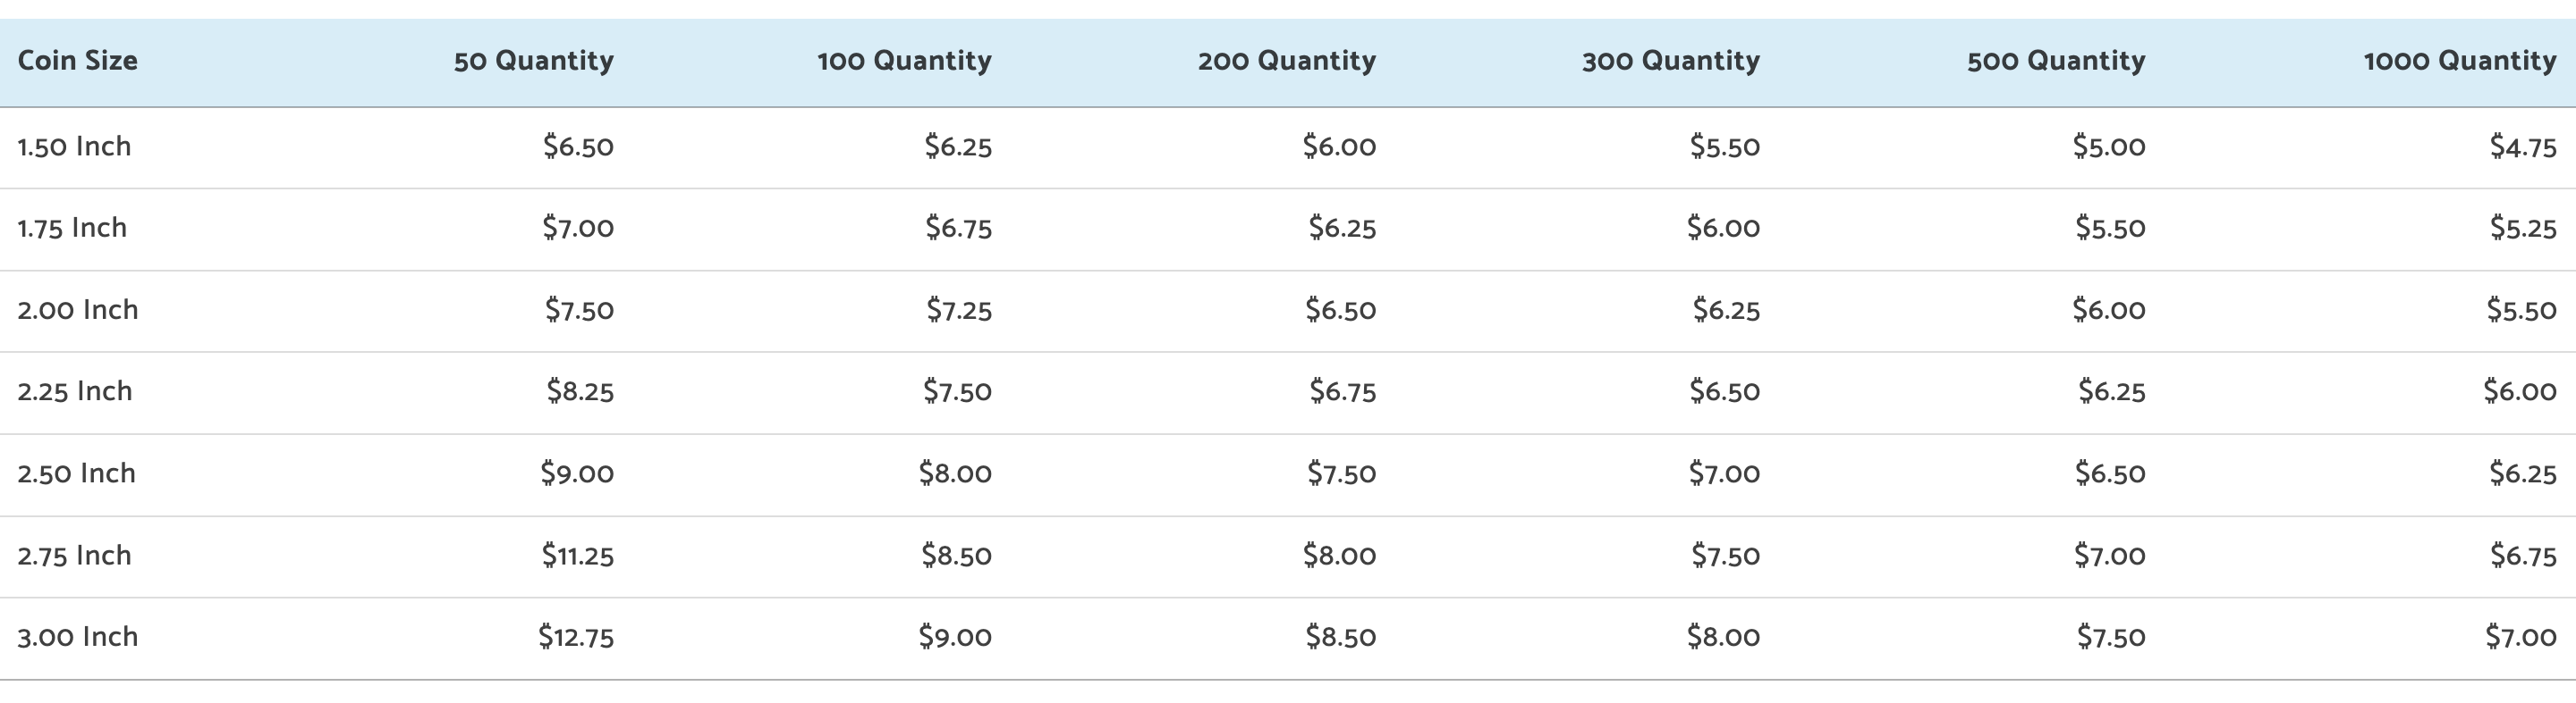Select the 3.00 Inch row label
Screen dimensions: 2576x703
tap(77, 637)
